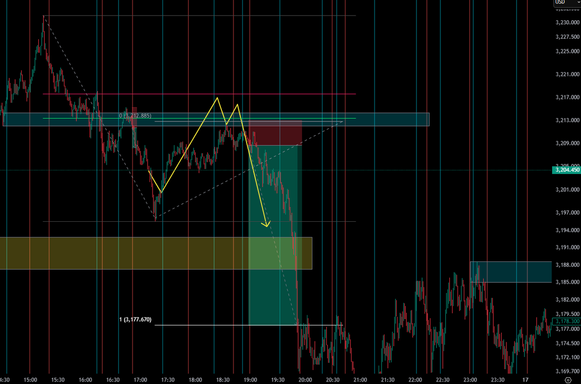Click the 18:30 time axis label
Image resolution: width=581 pixels, height=384 pixels.
[x=223, y=380]
